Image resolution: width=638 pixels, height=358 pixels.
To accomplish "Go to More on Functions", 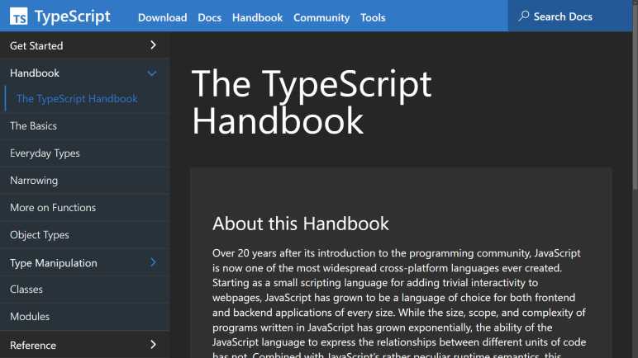I will [x=53, y=208].
